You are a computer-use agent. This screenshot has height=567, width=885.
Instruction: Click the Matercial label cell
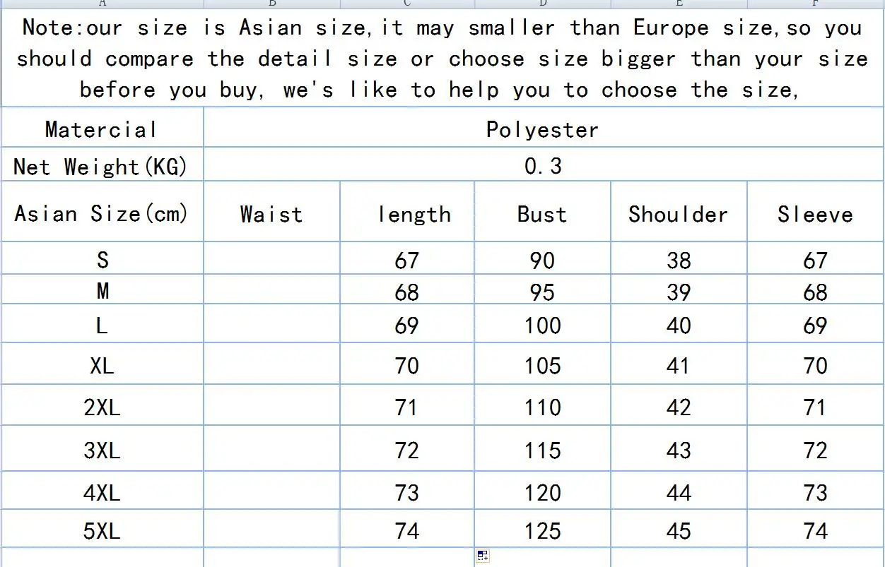102,129
